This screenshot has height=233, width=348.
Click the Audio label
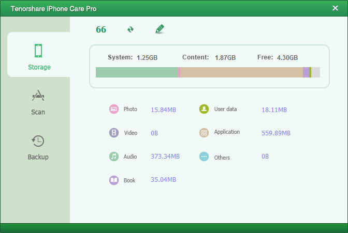point(130,157)
